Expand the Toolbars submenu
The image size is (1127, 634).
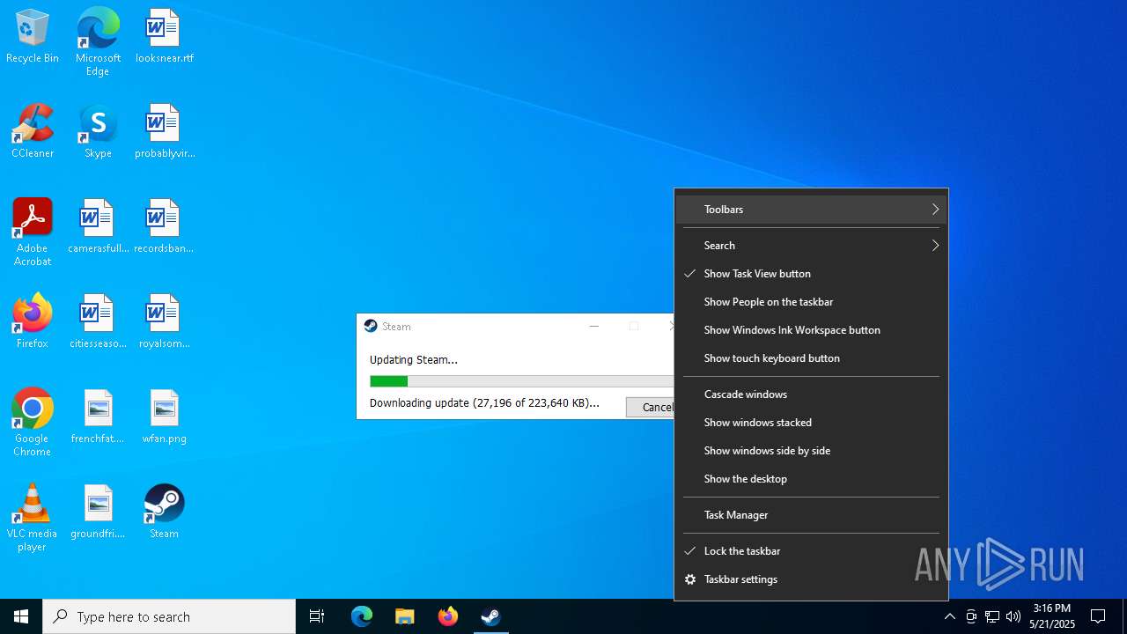tap(811, 210)
